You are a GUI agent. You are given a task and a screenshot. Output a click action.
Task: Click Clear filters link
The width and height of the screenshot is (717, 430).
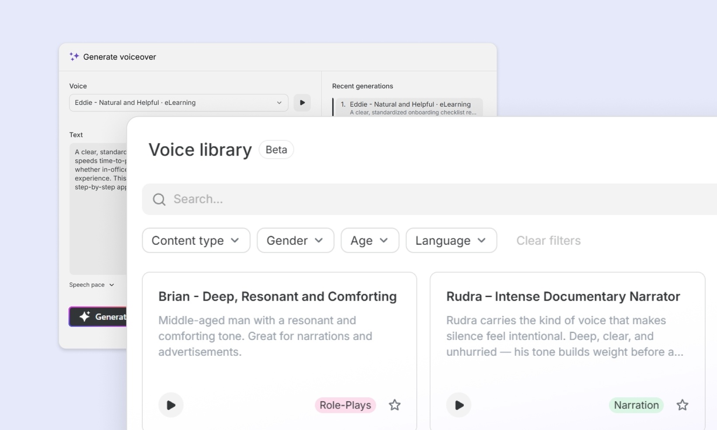tap(548, 240)
